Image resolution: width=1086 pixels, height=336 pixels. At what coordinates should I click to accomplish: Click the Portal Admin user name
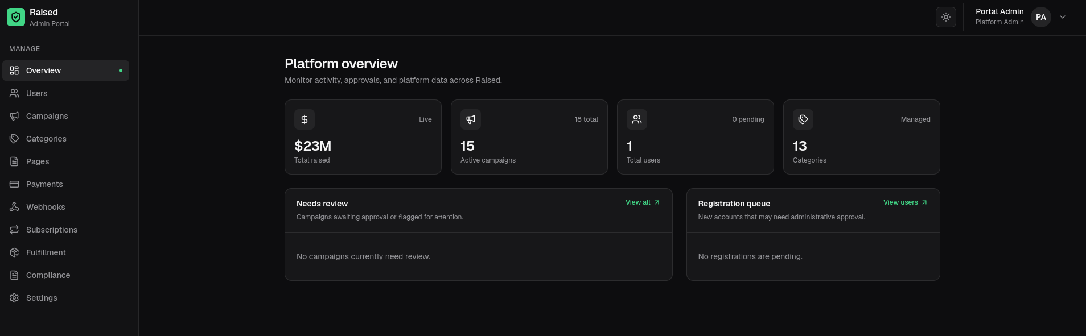point(999,11)
